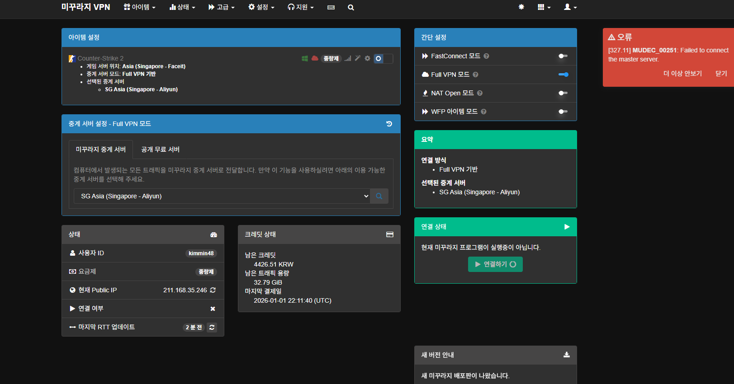The image size is (734, 384).
Task: Enable FastConnect mode switch
Action: (563, 56)
